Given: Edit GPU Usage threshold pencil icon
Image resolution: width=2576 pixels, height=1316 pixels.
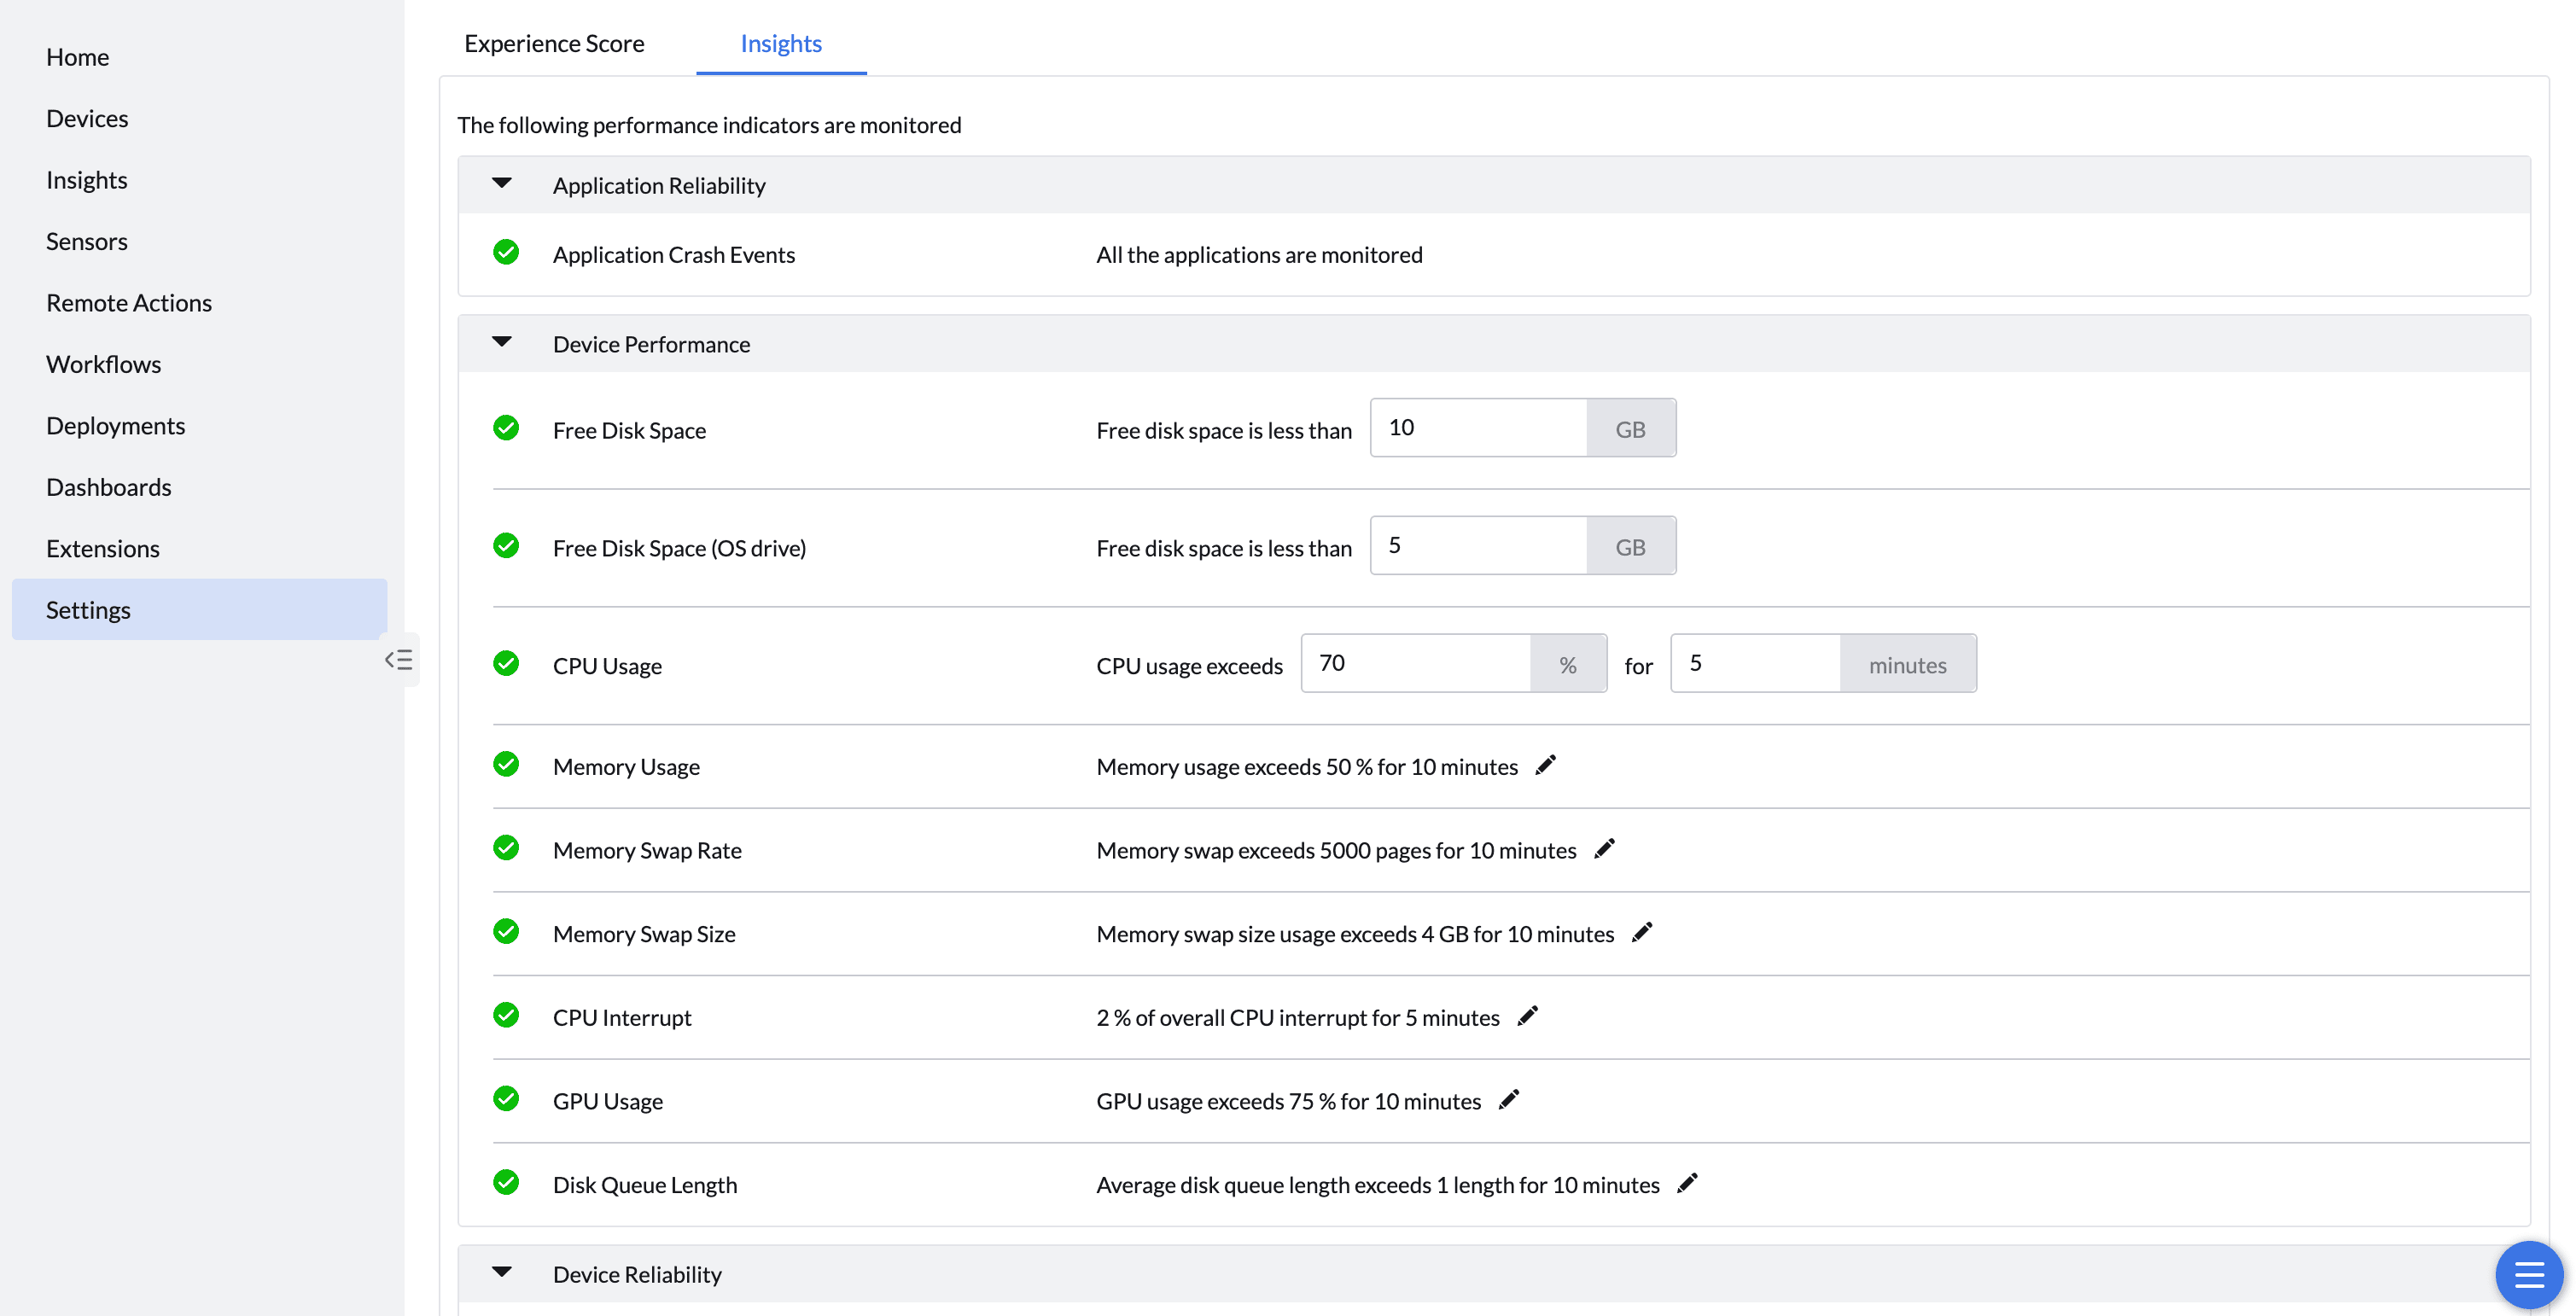Looking at the screenshot, I should coord(1508,1100).
